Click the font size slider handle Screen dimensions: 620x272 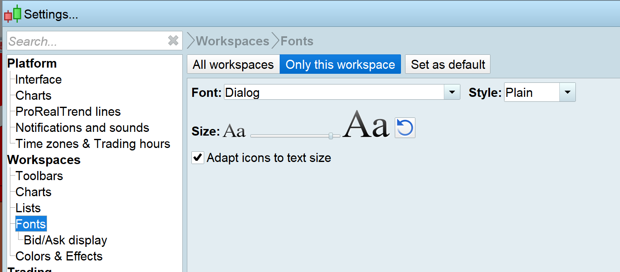[x=331, y=136]
